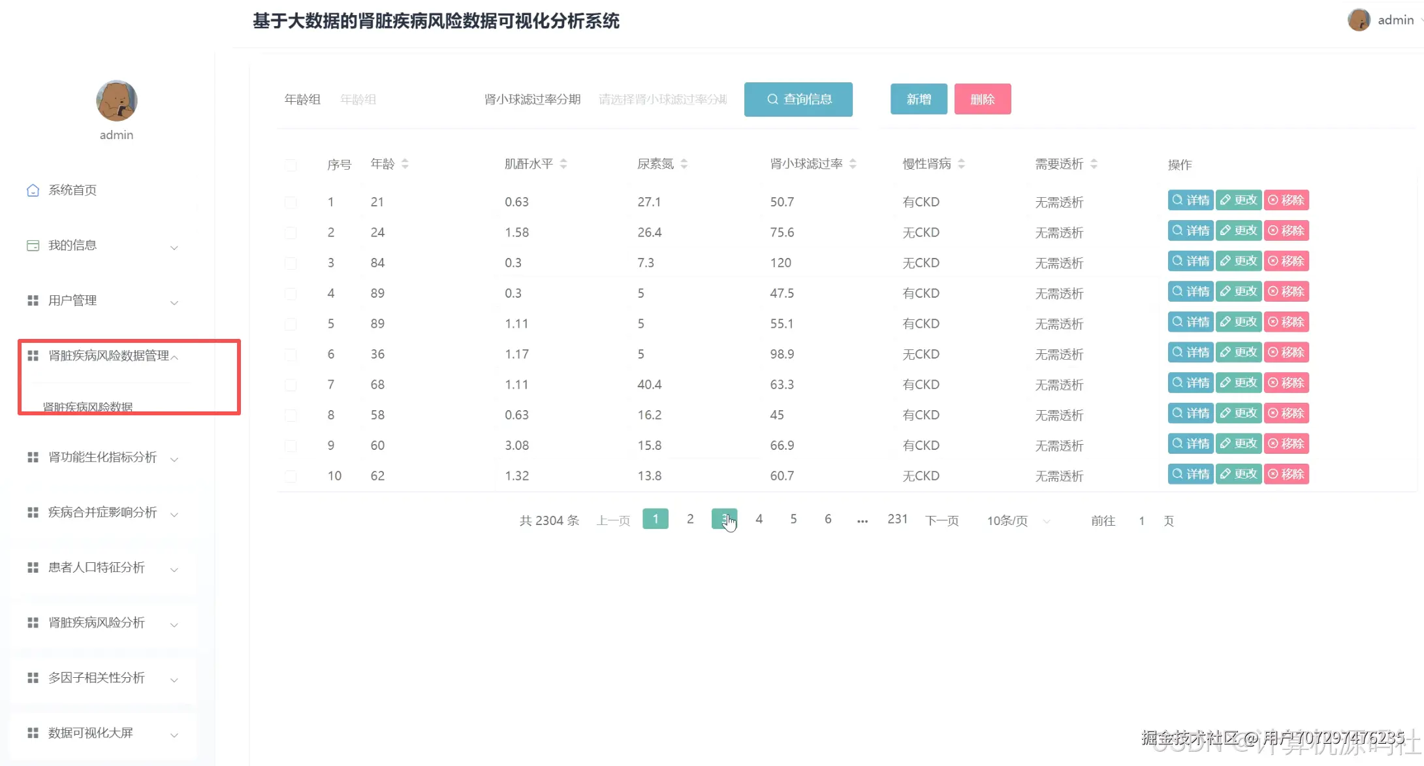The height and width of the screenshot is (766, 1424).
Task: Click the sort arrows on the 年龄 column
Action: 405,164
